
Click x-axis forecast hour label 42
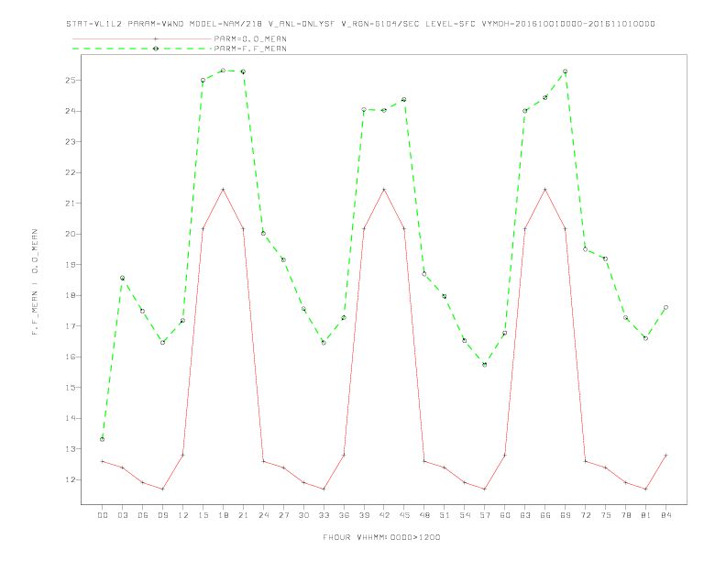pyautogui.click(x=384, y=515)
